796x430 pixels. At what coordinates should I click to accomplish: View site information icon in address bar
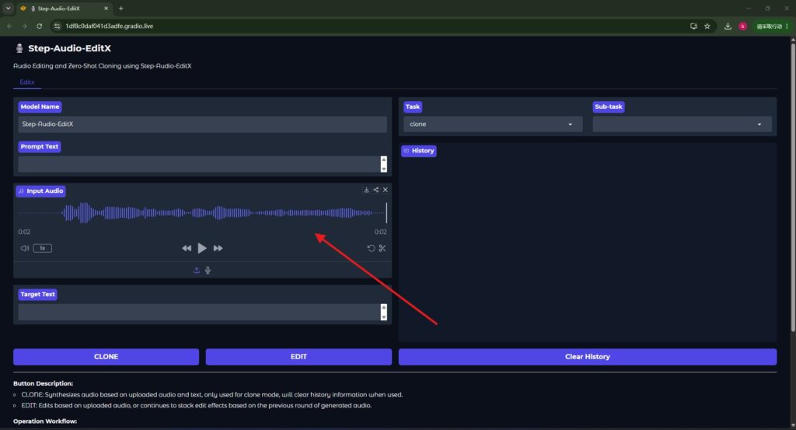tap(57, 26)
